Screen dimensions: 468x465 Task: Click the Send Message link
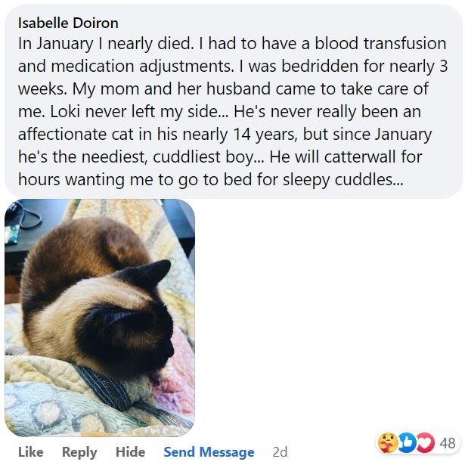209,452
